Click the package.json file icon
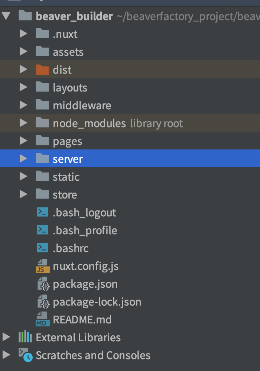This screenshot has height=371, width=260. [43, 284]
